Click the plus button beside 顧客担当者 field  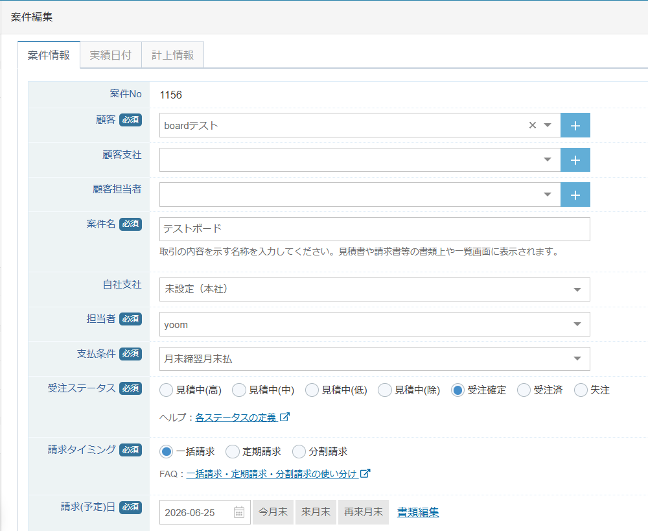575,195
